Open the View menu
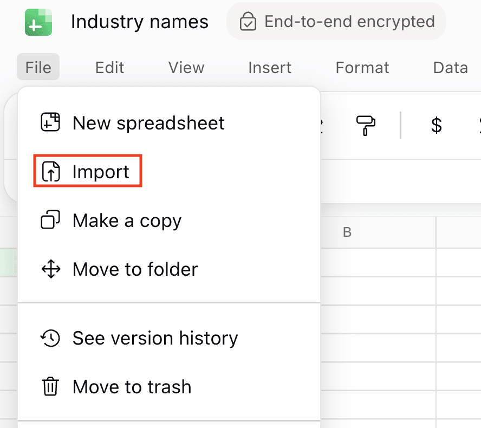The image size is (481, 428). click(x=186, y=67)
